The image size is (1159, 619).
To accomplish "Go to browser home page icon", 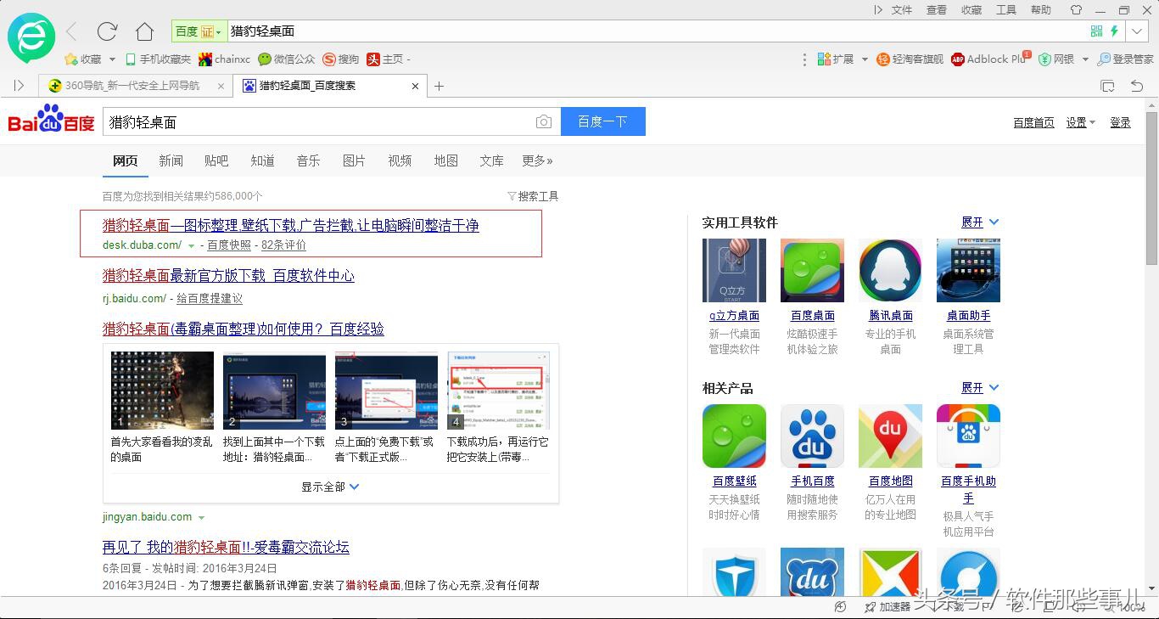I will pyautogui.click(x=144, y=31).
